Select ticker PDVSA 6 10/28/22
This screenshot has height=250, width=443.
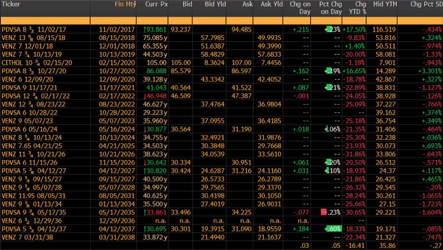point(29,112)
